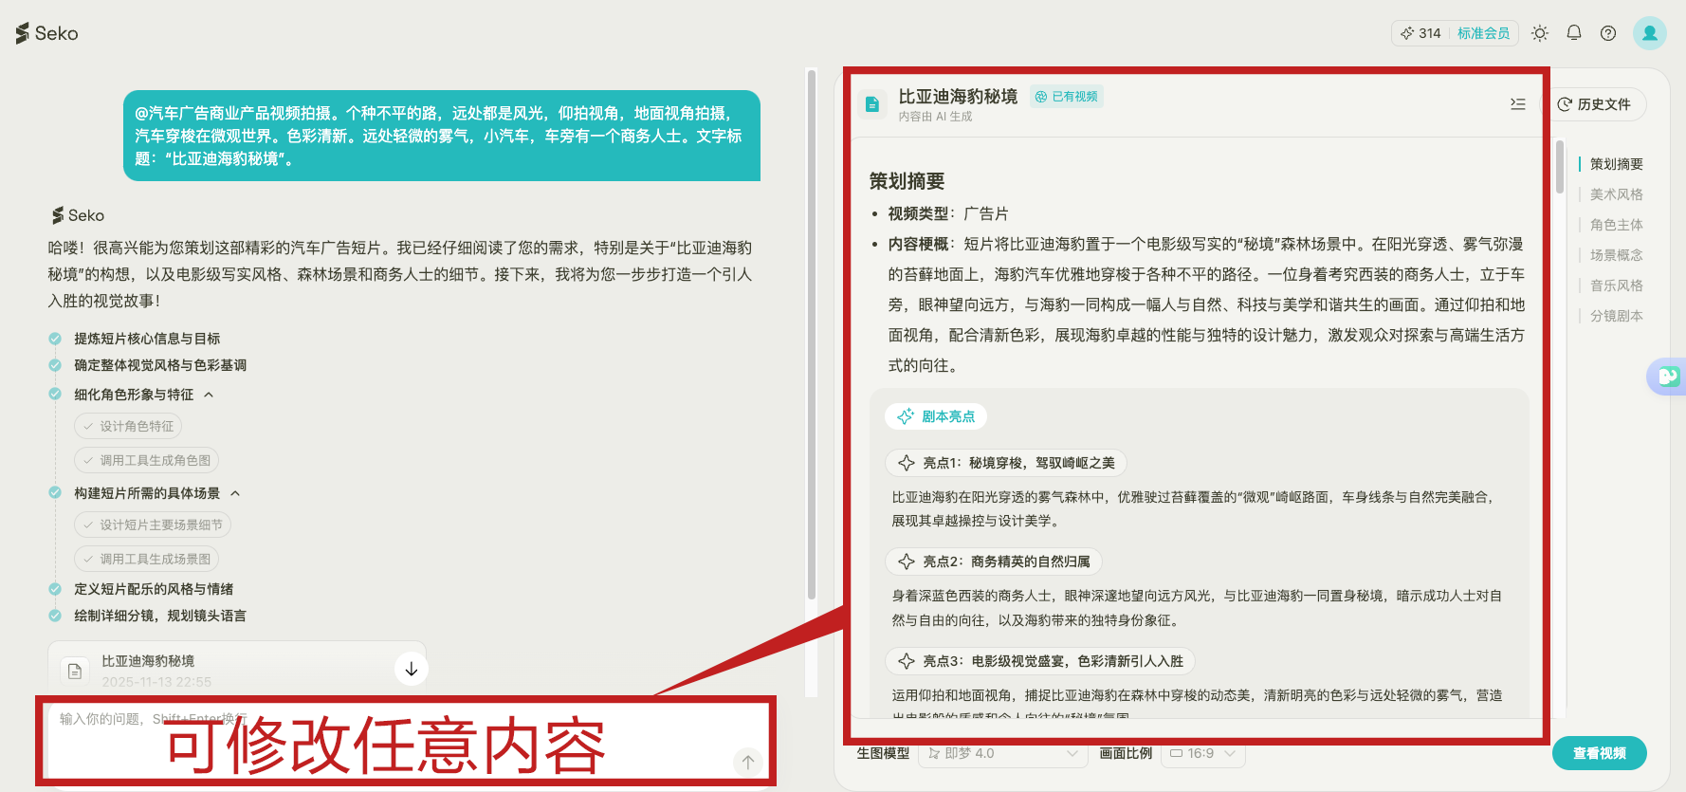Jump to 音乐风格 in the outline
Image resolution: width=1686 pixels, height=792 pixels.
1616,285
